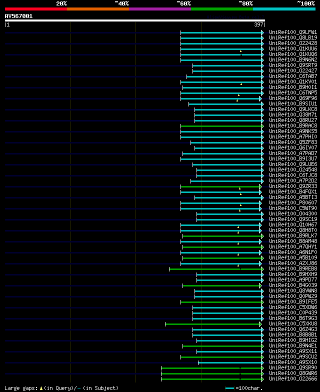Select the UniRef100_Q8VWN8 label

click(293, 291)
